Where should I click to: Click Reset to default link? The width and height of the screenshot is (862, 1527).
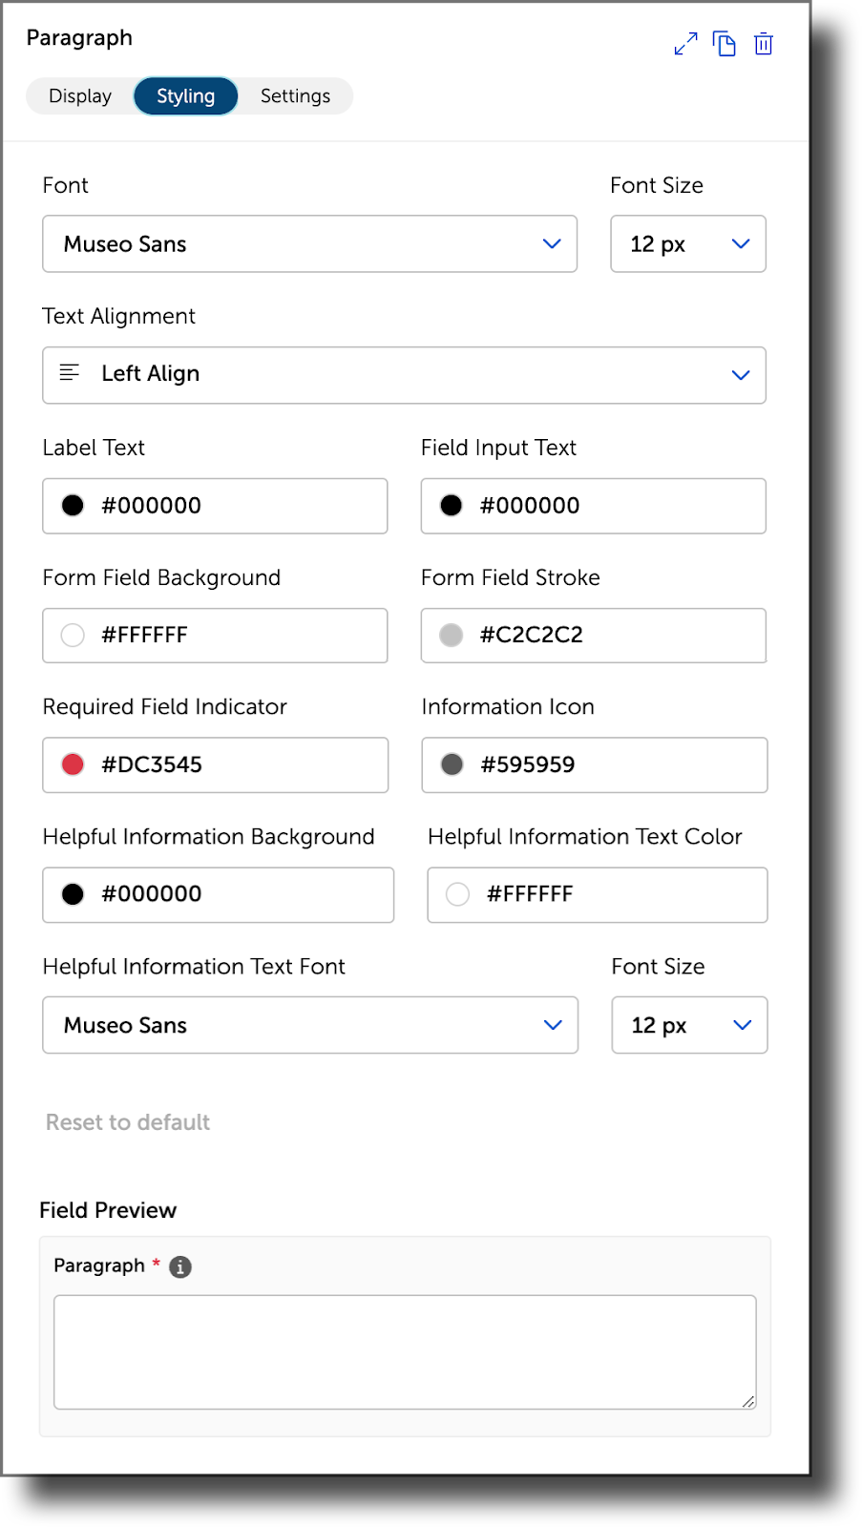coord(128,1122)
